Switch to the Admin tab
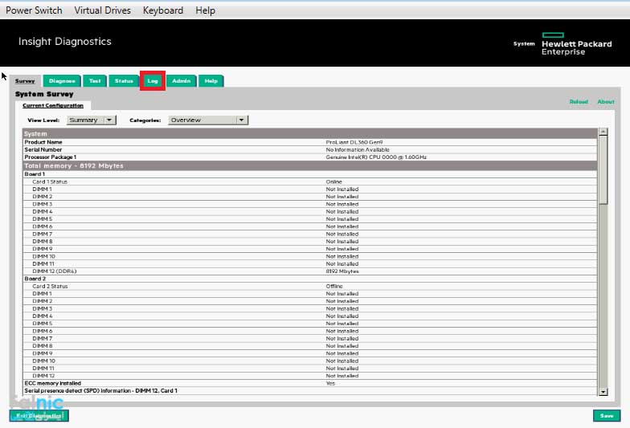630x428 pixels. pyautogui.click(x=182, y=81)
